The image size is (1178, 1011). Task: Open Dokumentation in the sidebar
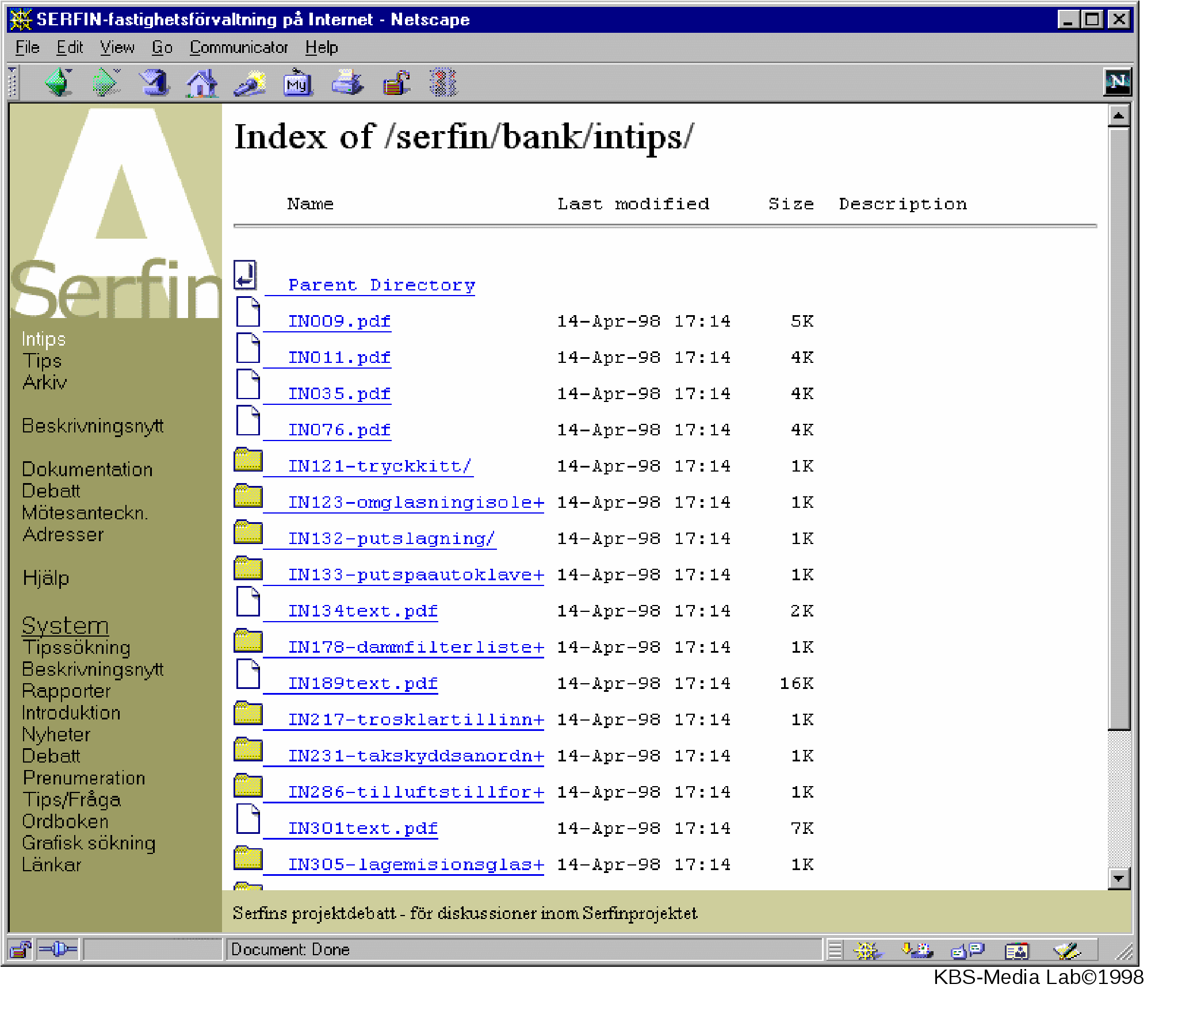[87, 469]
